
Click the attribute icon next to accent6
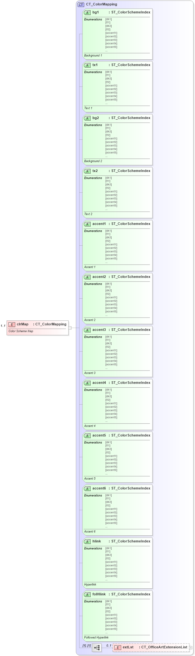click(87, 488)
